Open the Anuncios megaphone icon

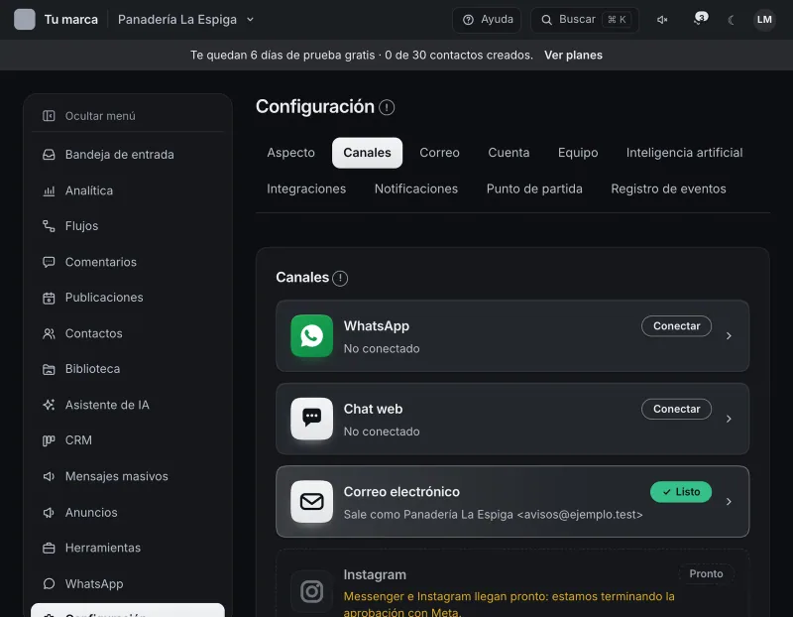click(x=49, y=513)
